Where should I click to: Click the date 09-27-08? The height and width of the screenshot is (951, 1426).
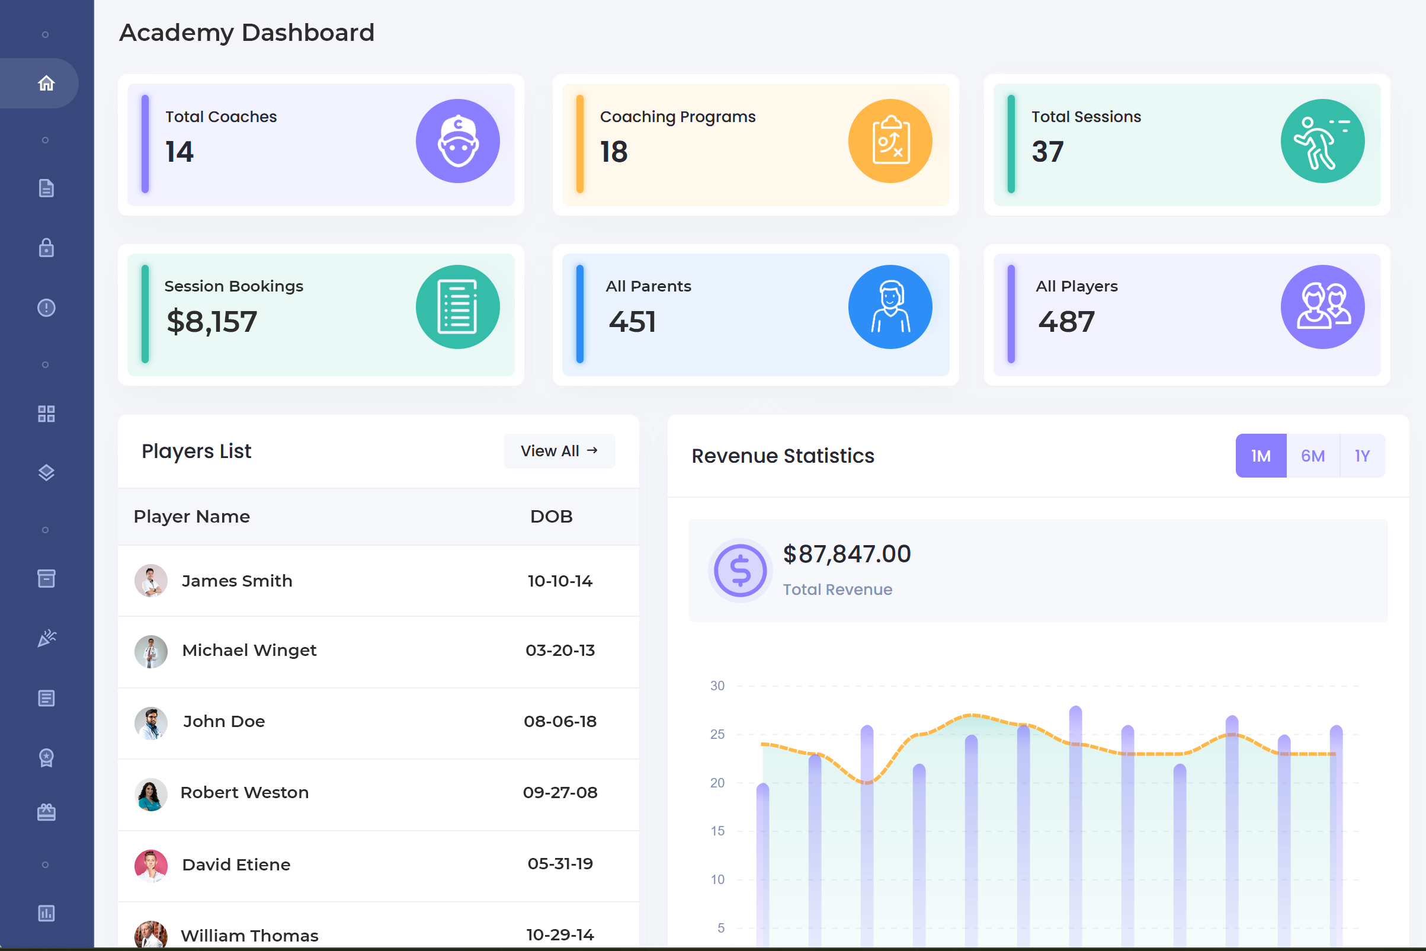coord(560,792)
